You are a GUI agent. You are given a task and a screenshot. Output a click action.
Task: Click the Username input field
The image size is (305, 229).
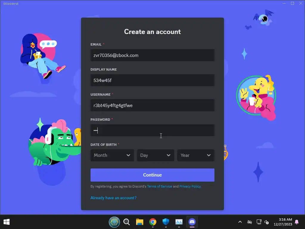[x=152, y=105]
